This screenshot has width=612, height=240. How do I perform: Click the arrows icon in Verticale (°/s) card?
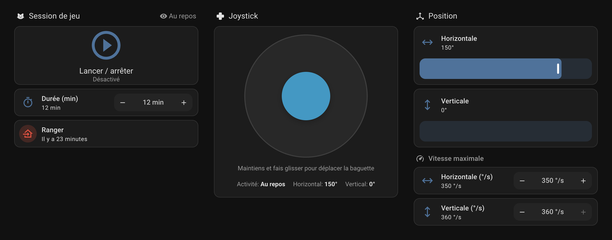[x=427, y=212]
